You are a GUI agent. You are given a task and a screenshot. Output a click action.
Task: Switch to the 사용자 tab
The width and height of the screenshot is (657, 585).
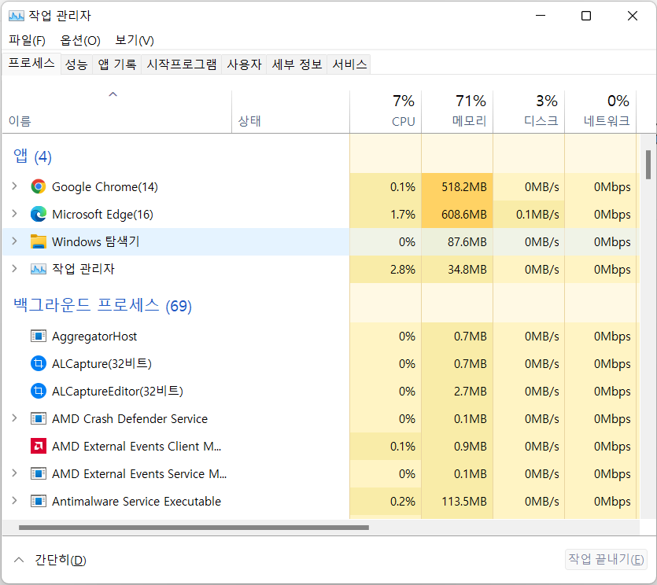(x=244, y=64)
